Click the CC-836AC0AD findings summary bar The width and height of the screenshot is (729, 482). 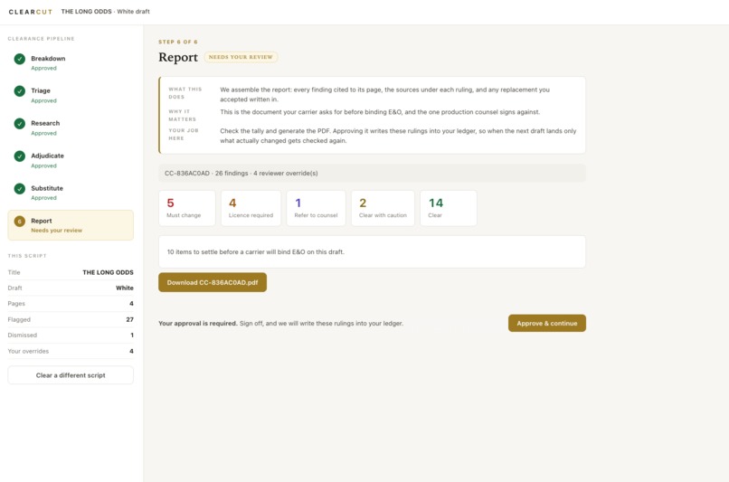(x=372, y=174)
